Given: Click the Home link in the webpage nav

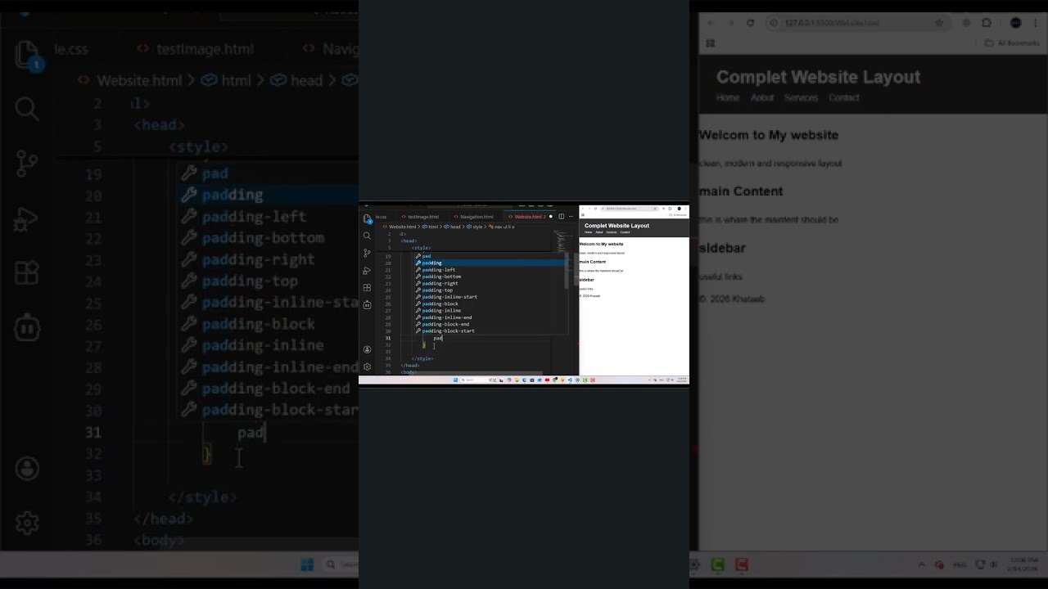Looking at the screenshot, I should tap(588, 232).
